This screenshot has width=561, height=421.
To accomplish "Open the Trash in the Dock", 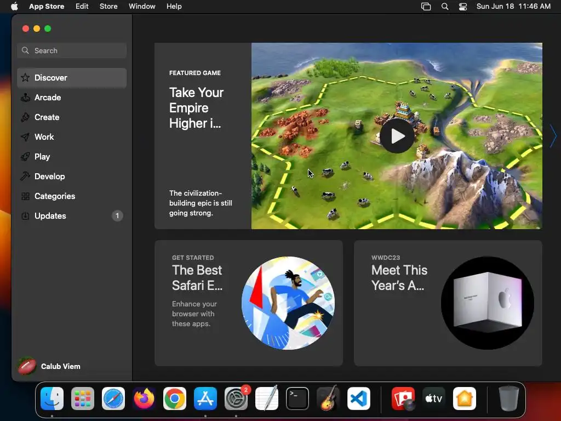I will [508, 399].
